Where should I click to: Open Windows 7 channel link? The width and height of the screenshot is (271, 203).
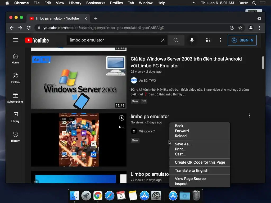pyautogui.click(x=147, y=131)
